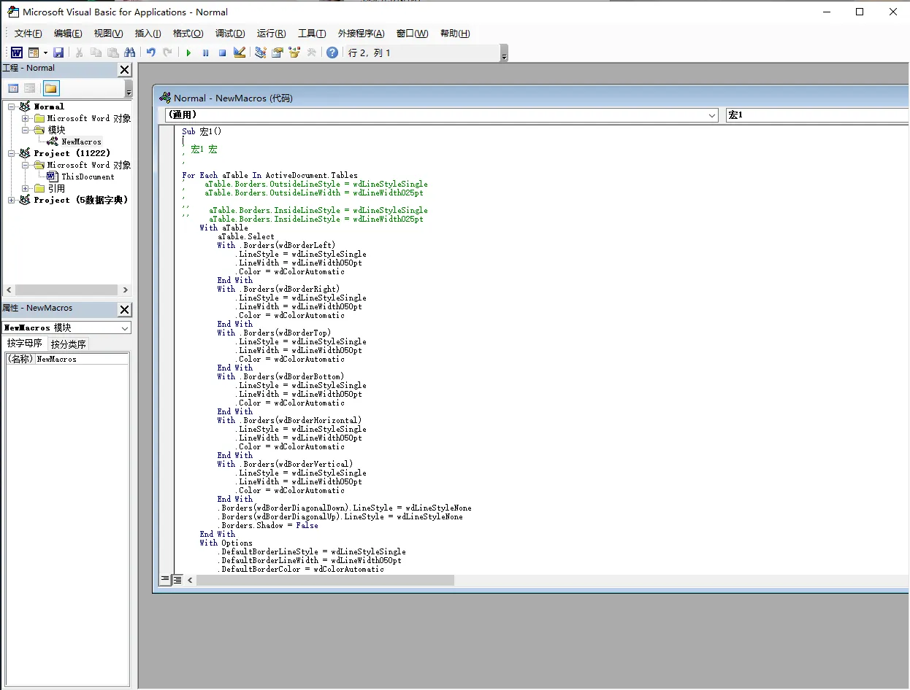Viewport: 910px width, 690px height.
Task: Click the Paste clipboard icon
Action: click(x=112, y=53)
